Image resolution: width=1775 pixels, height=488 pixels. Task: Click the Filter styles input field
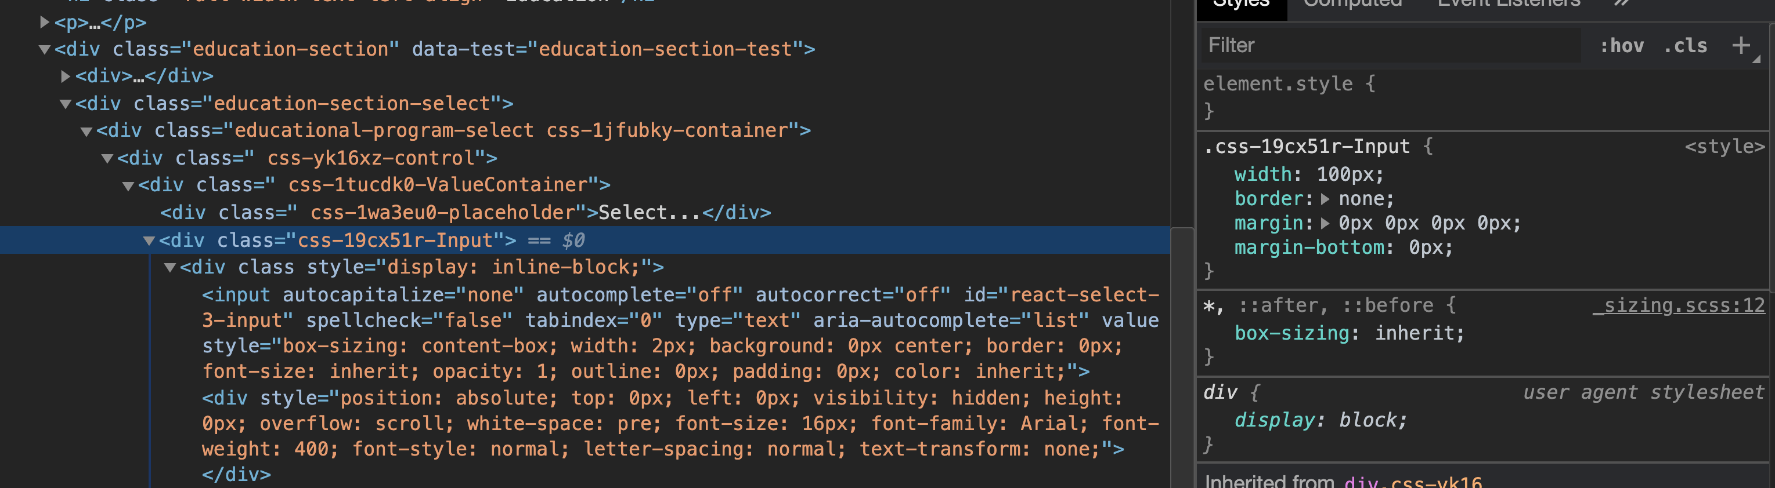click(1309, 45)
